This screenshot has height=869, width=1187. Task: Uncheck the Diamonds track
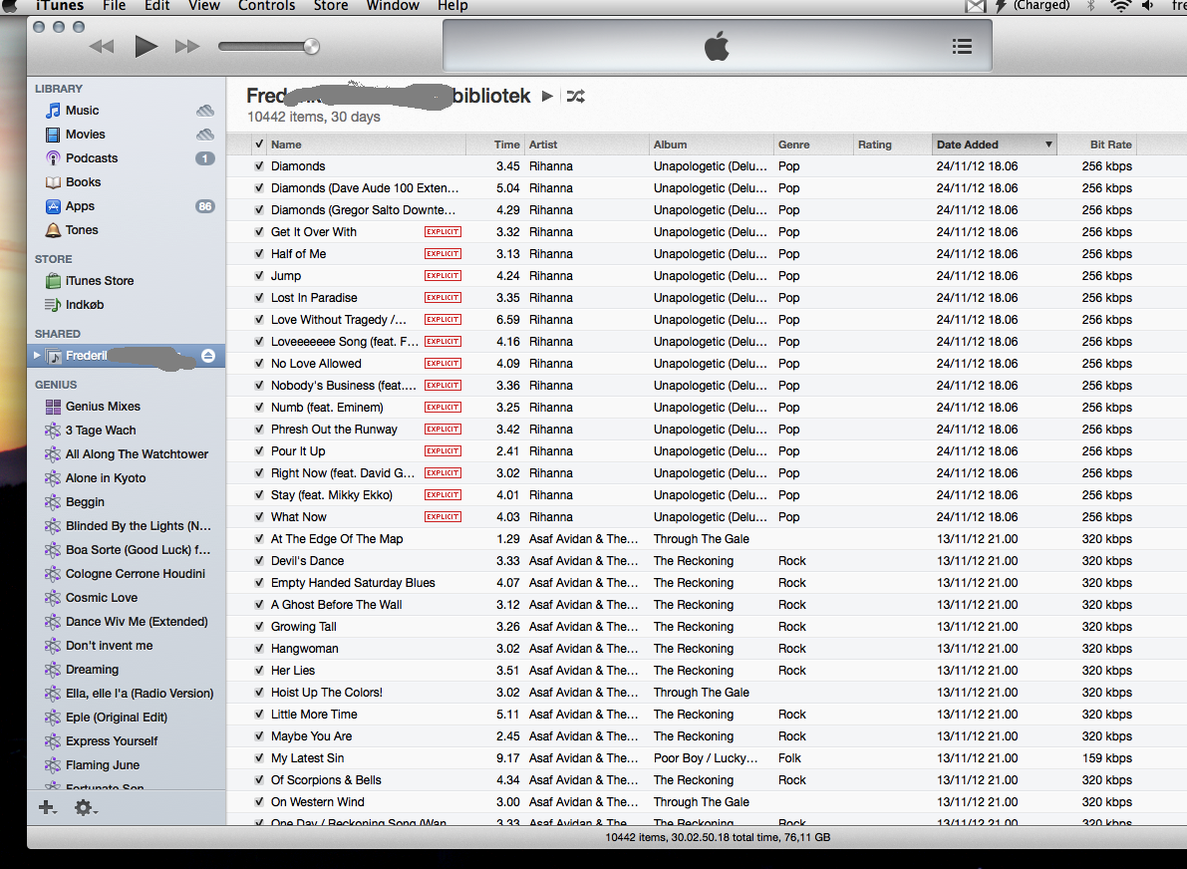(259, 165)
